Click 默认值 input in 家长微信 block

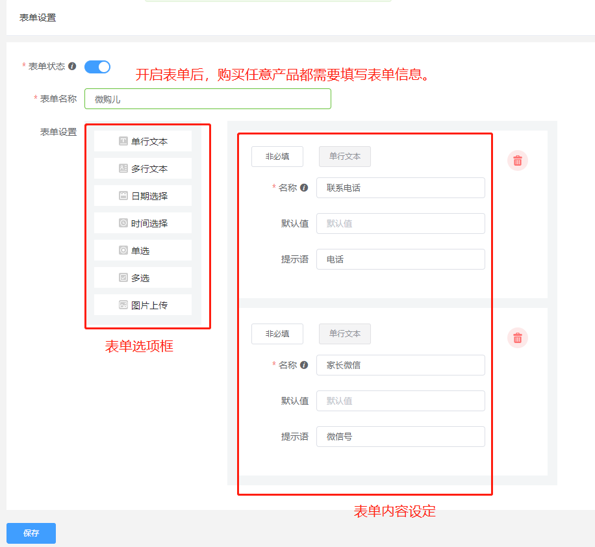(401, 400)
